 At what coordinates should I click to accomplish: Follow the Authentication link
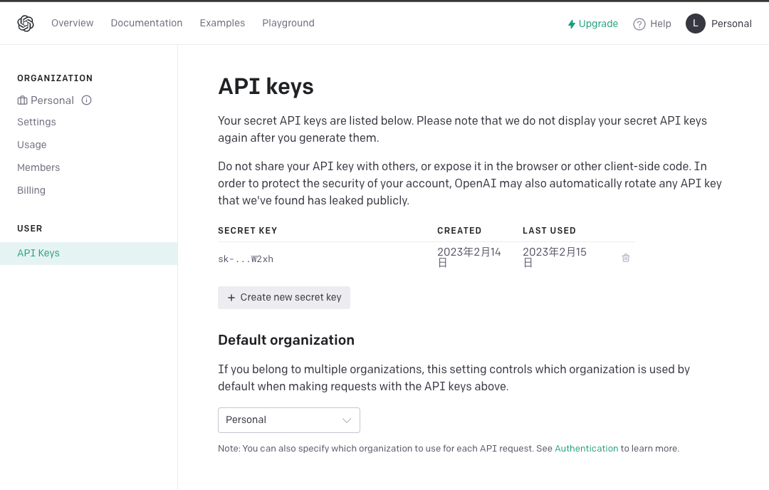click(586, 449)
